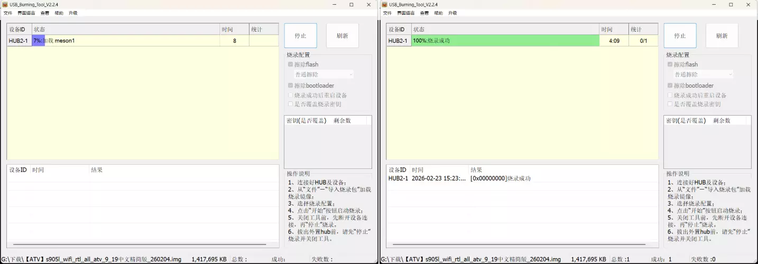Click 设备ID header above the 7% loading row
This screenshot has width=758, height=264.
(19, 30)
